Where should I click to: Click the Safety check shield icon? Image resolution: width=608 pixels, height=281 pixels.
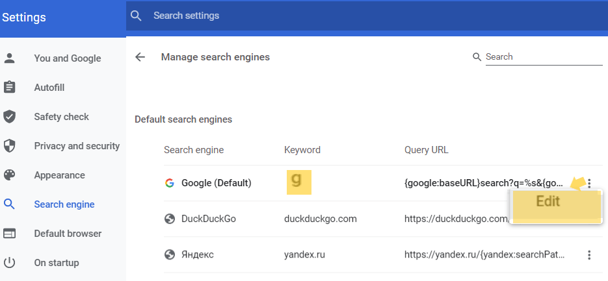(10, 117)
